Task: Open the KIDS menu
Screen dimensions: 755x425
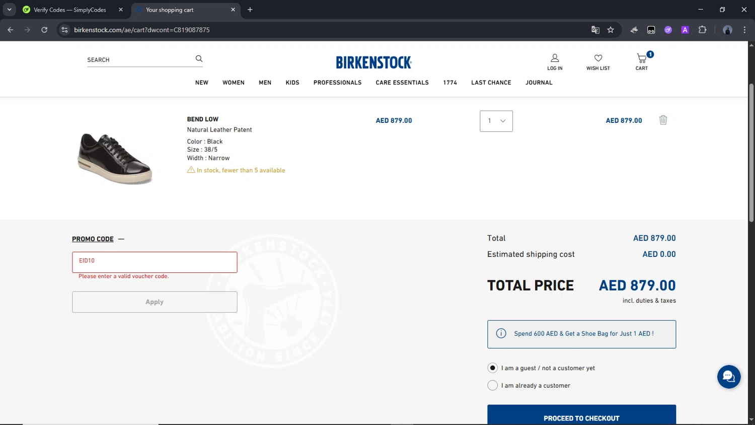Action: click(292, 83)
